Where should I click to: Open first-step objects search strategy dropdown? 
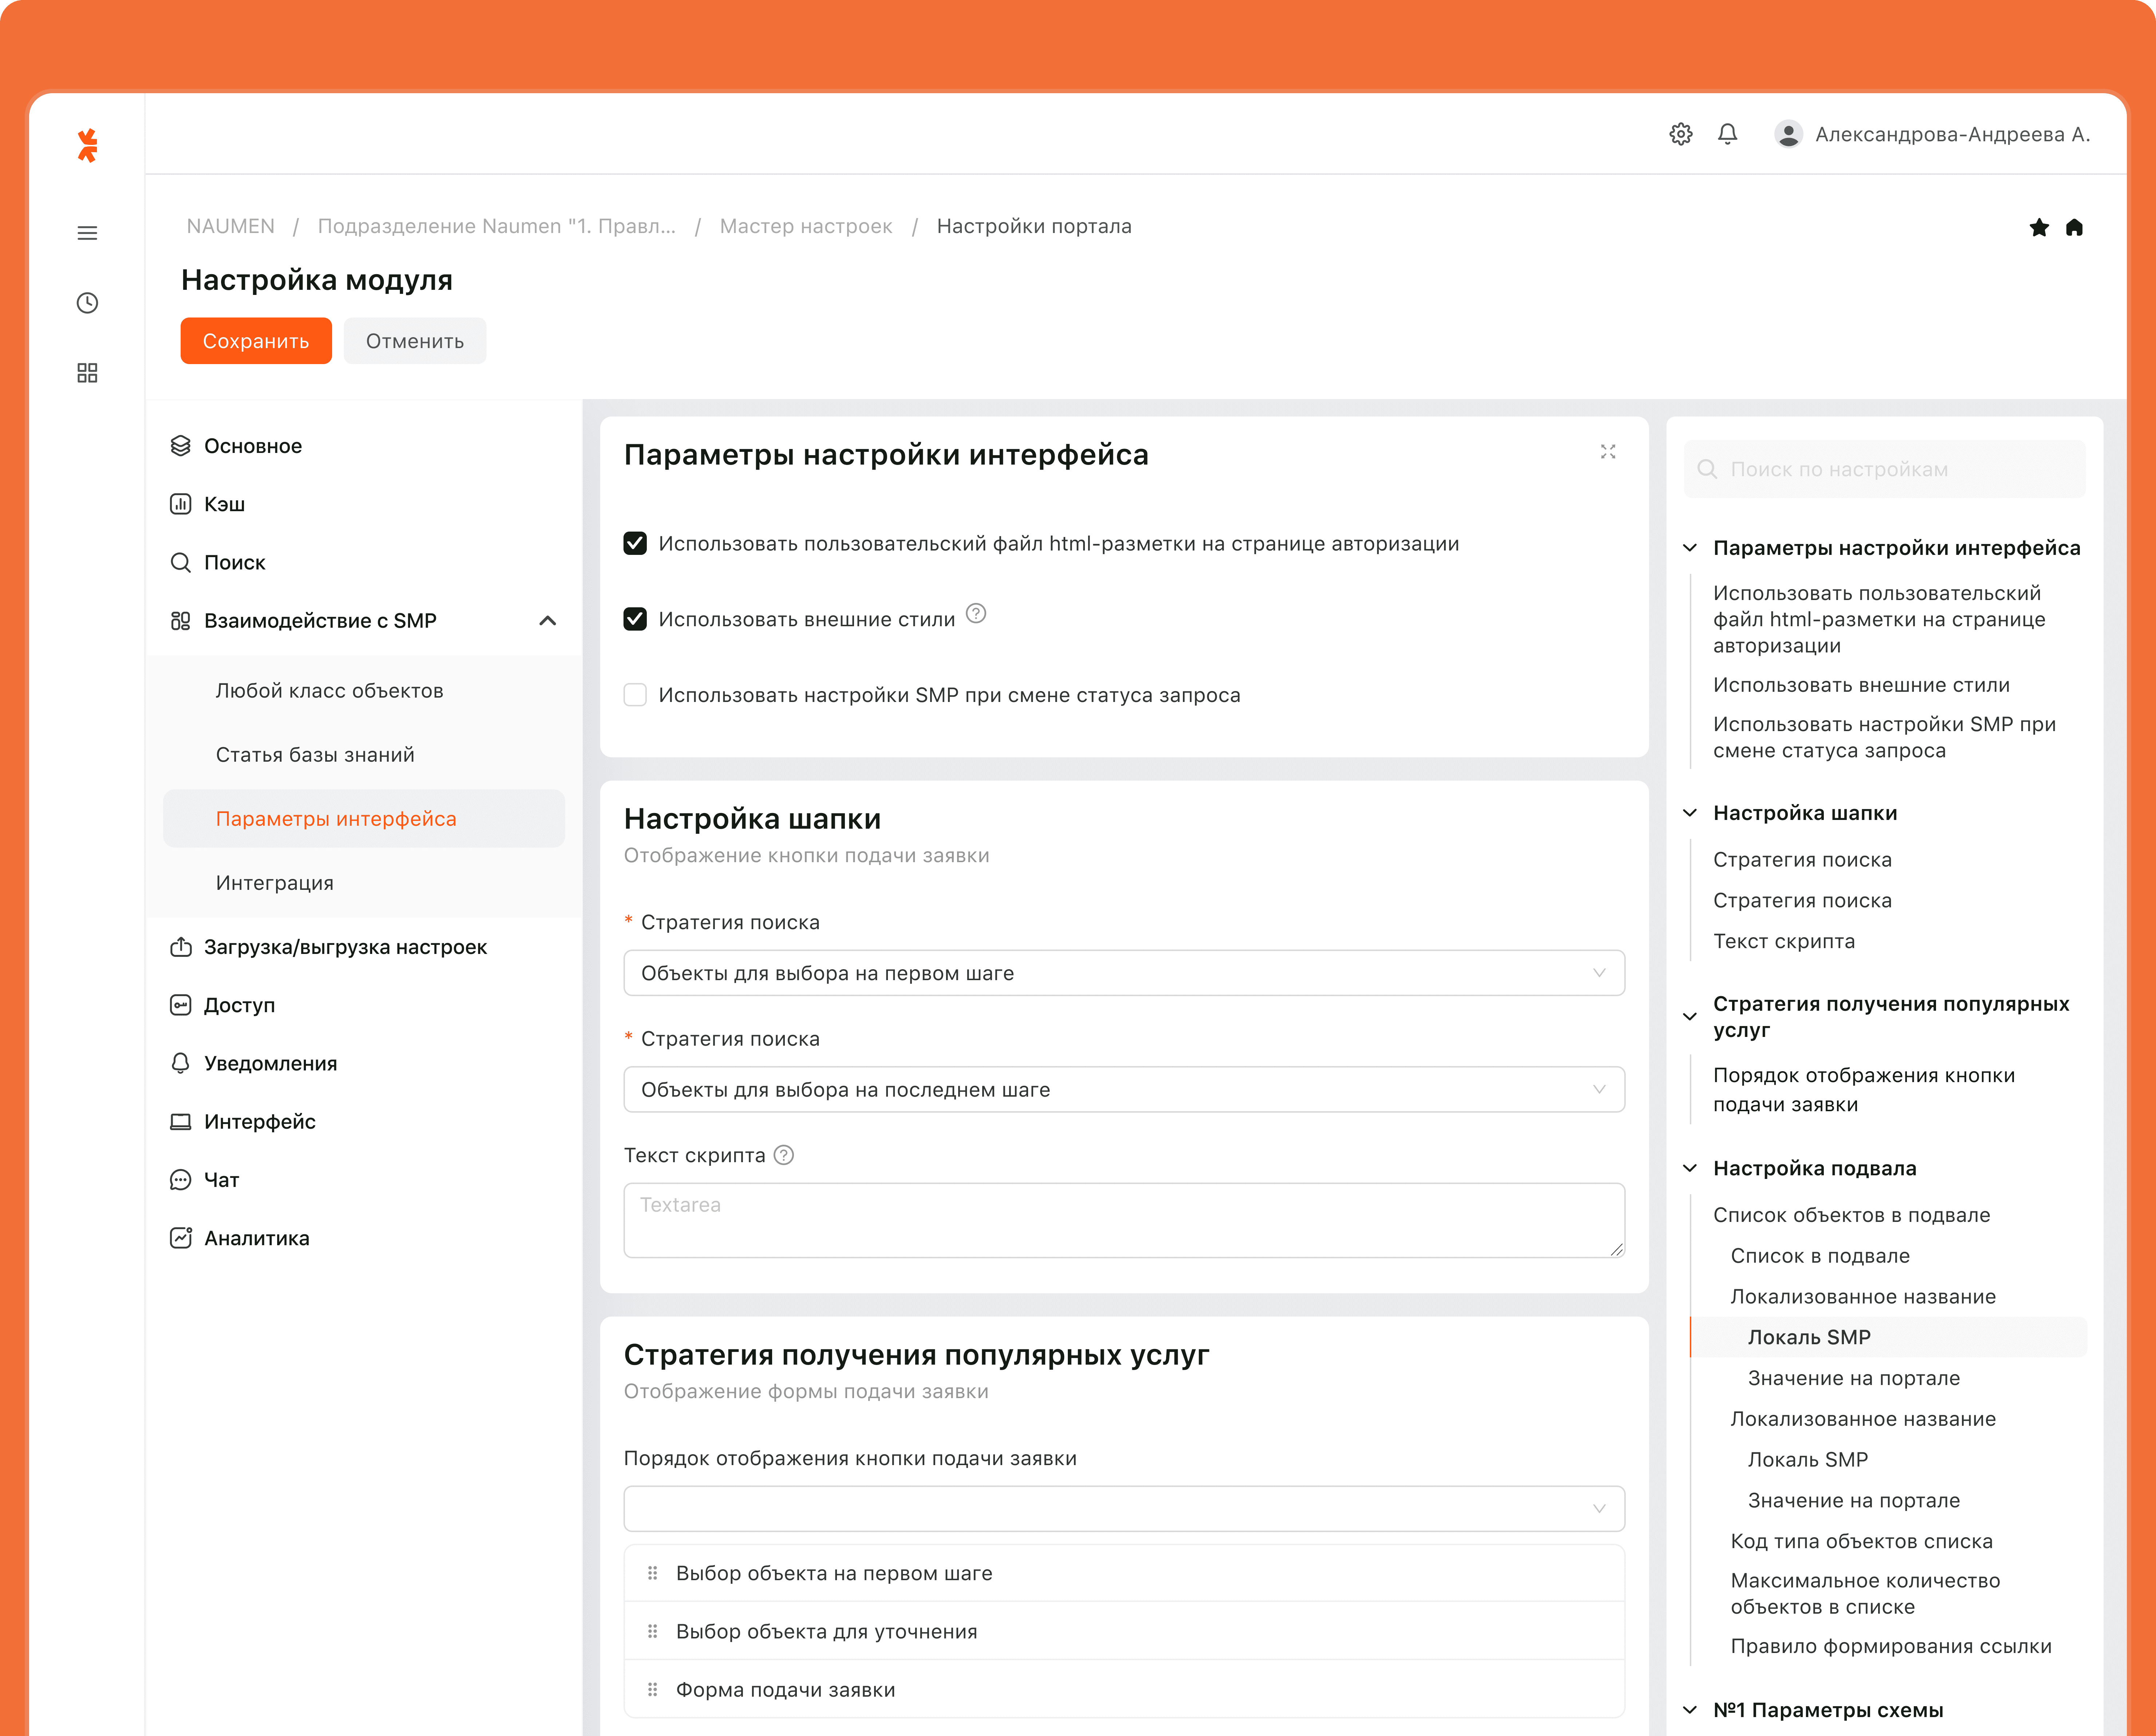pyautogui.click(x=1123, y=973)
